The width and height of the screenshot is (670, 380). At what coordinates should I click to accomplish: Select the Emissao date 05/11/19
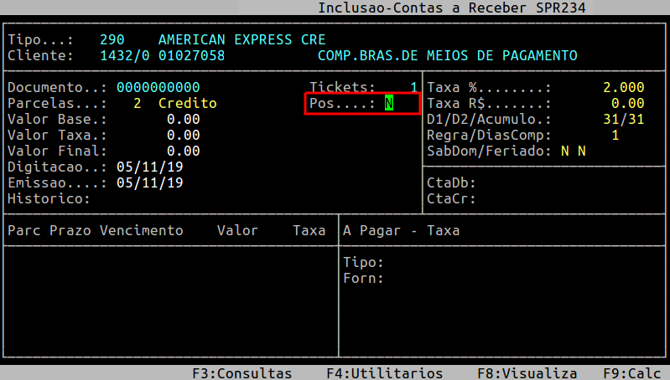click(149, 183)
